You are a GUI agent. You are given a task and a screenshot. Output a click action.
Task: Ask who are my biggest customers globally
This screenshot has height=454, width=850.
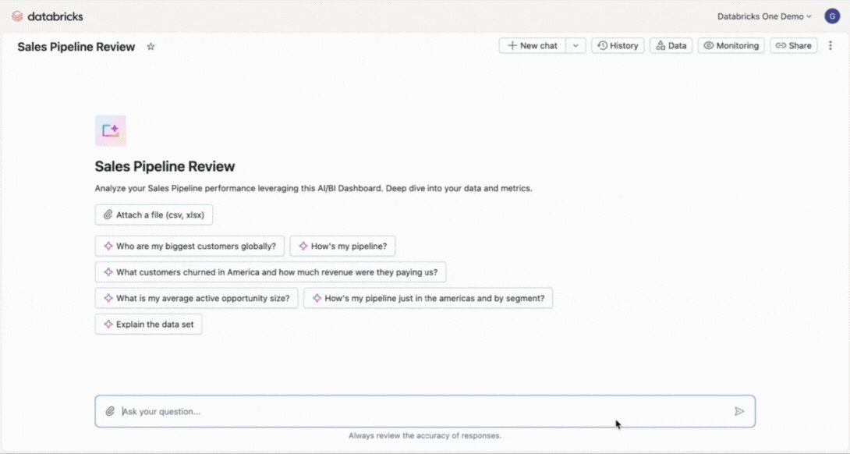point(189,247)
